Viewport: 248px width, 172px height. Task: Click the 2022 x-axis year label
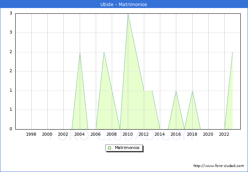pyautogui.click(x=224, y=134)
